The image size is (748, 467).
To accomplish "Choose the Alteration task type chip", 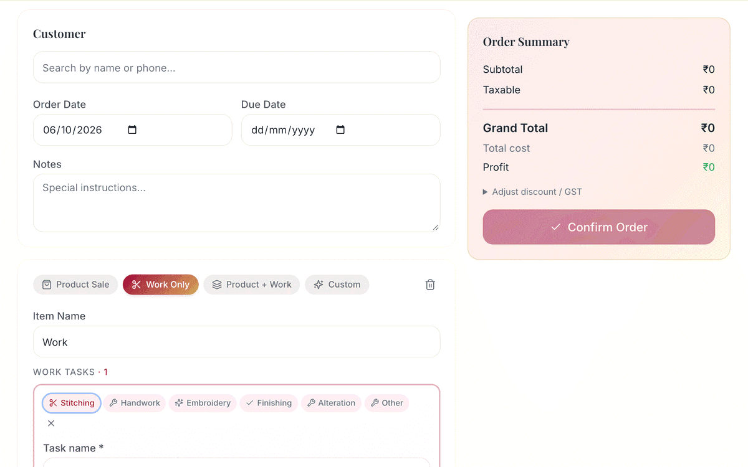I will tap(331, 403).
